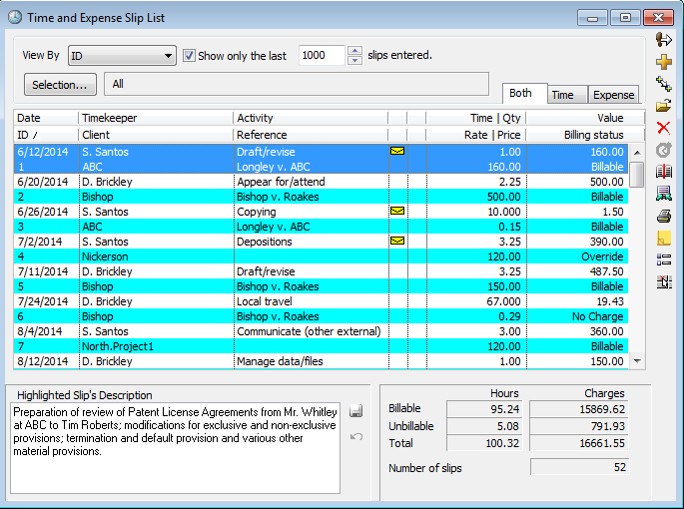Save description with floppy disk icon
684x509 pixels.
pos(355,411)
